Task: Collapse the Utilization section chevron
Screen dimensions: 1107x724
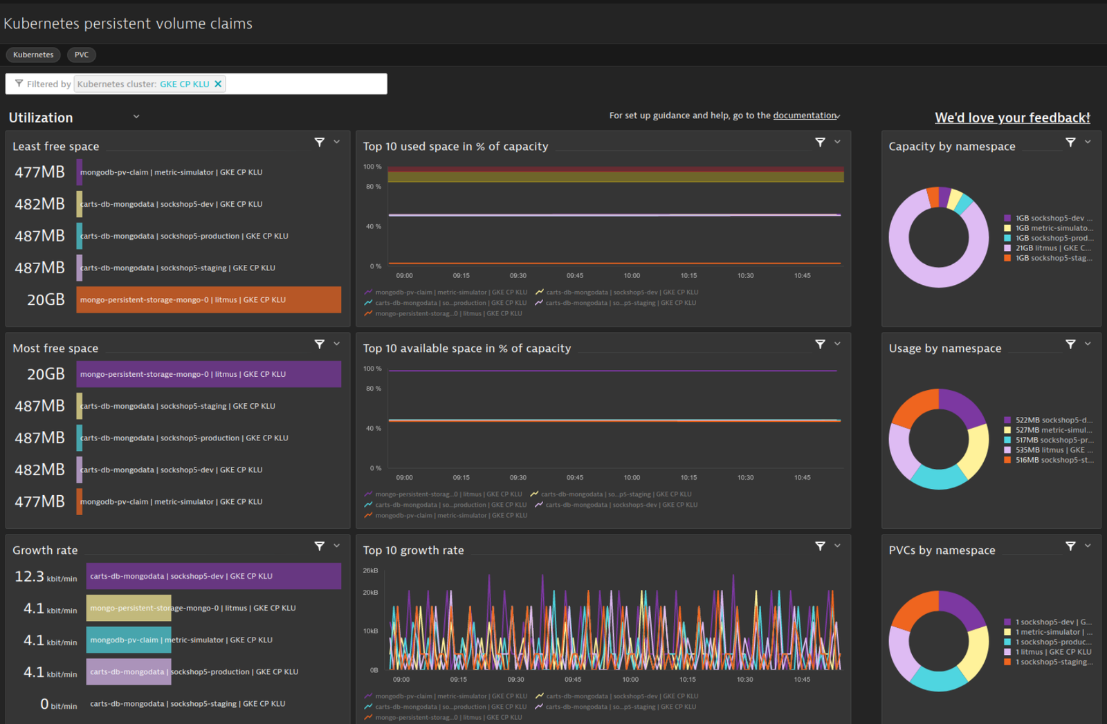Action: (x=136, y=117)
